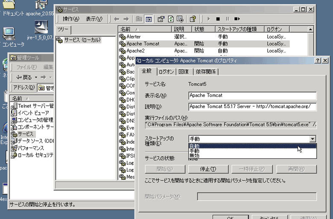Viewport: 333px width, 219px height.
Task: Select the サービス (ローカル) tree node
Action: (x=82, y=40)
